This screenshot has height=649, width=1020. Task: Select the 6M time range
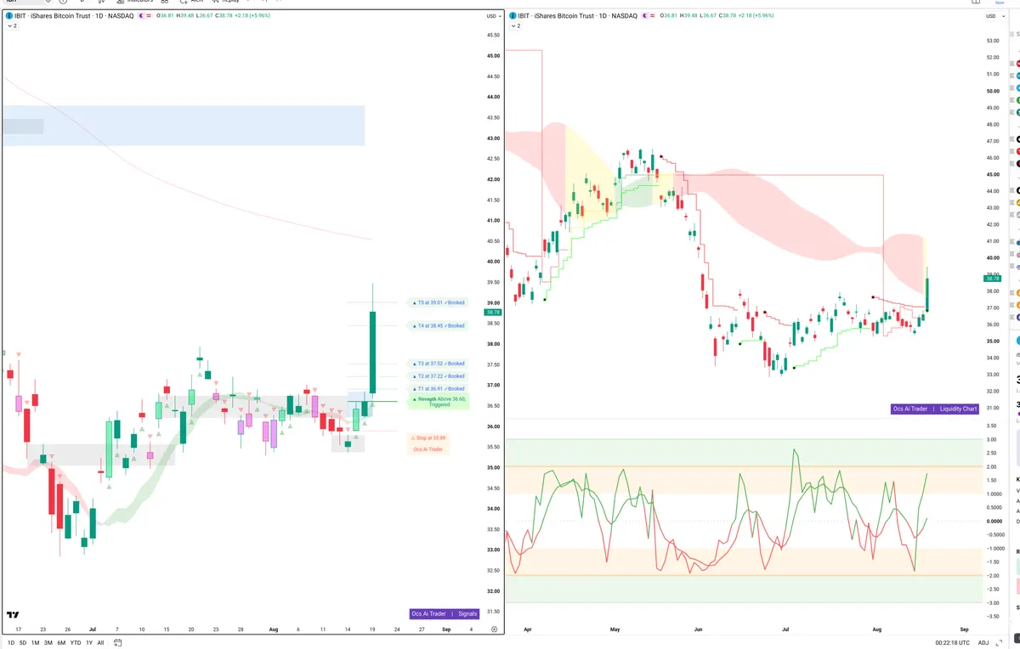coord(61,642)
